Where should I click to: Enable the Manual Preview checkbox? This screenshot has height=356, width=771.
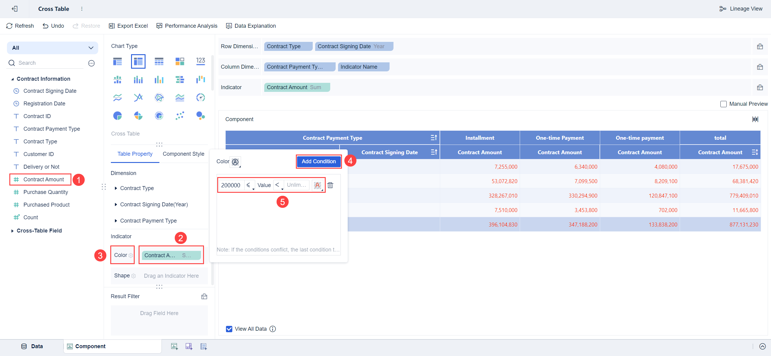723,104
